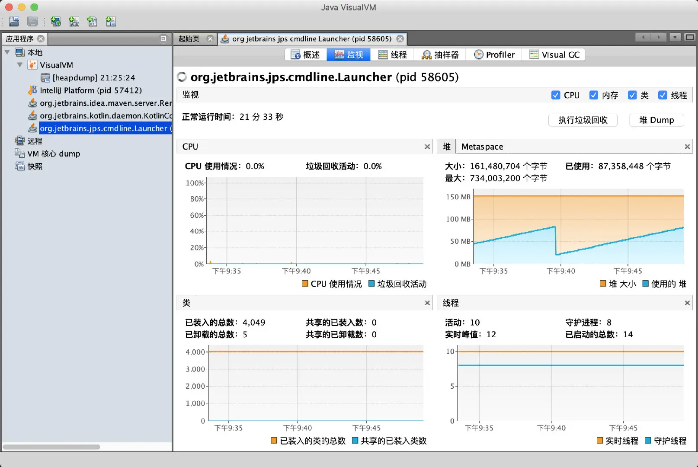This screenshot has width=698, height=467.
Task: Open the document list dropdown arrow
Action: point(675,38)
